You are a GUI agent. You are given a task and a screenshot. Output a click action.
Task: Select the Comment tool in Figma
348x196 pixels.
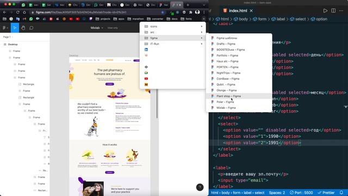pos(32,28)
